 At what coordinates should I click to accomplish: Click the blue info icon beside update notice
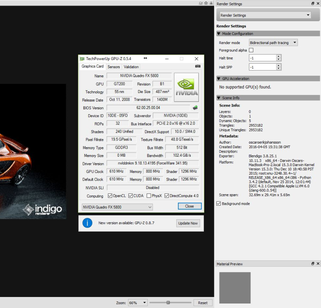[87, 223]
